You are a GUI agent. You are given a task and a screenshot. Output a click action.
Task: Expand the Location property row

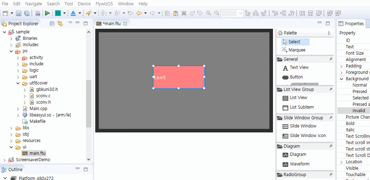(x=342, y=162)
